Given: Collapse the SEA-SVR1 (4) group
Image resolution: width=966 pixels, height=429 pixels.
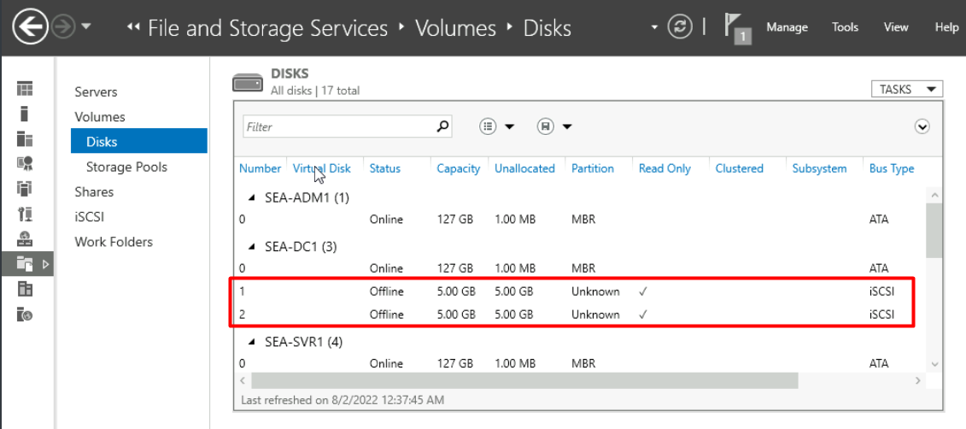Looking at the screenshot, I should tap(251, 342).
